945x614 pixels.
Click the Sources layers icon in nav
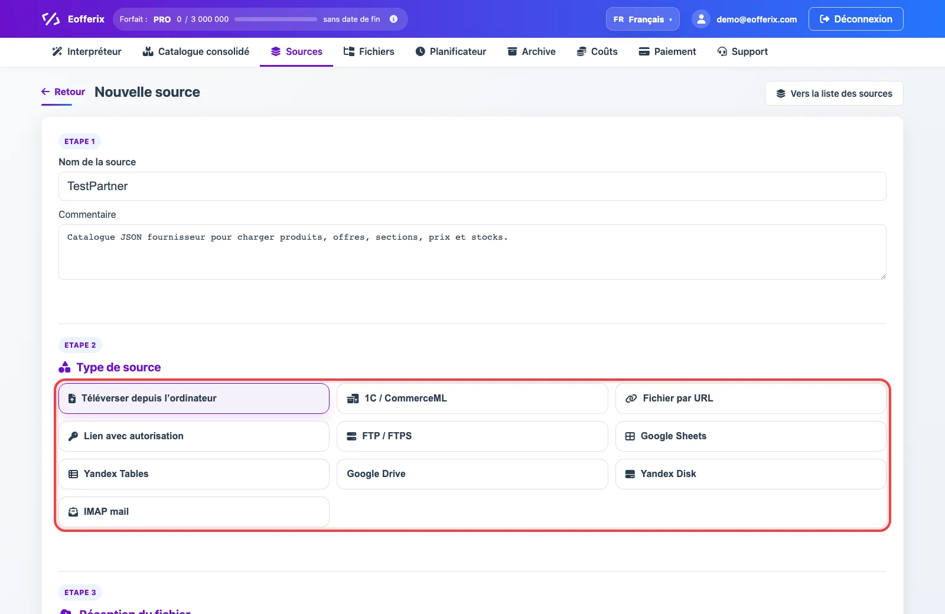[276, 51]
